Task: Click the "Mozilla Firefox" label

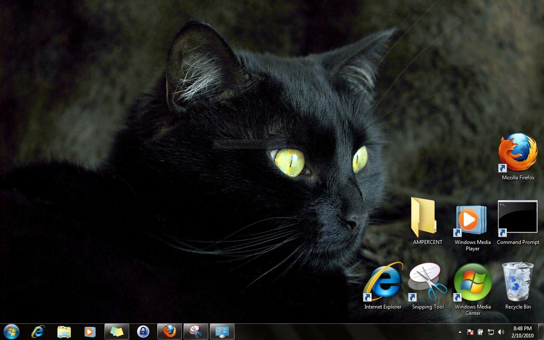Action: point(518,178)
